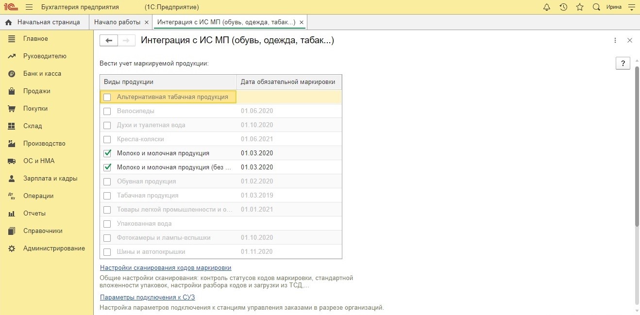Click the Справочники list icon

12,231
